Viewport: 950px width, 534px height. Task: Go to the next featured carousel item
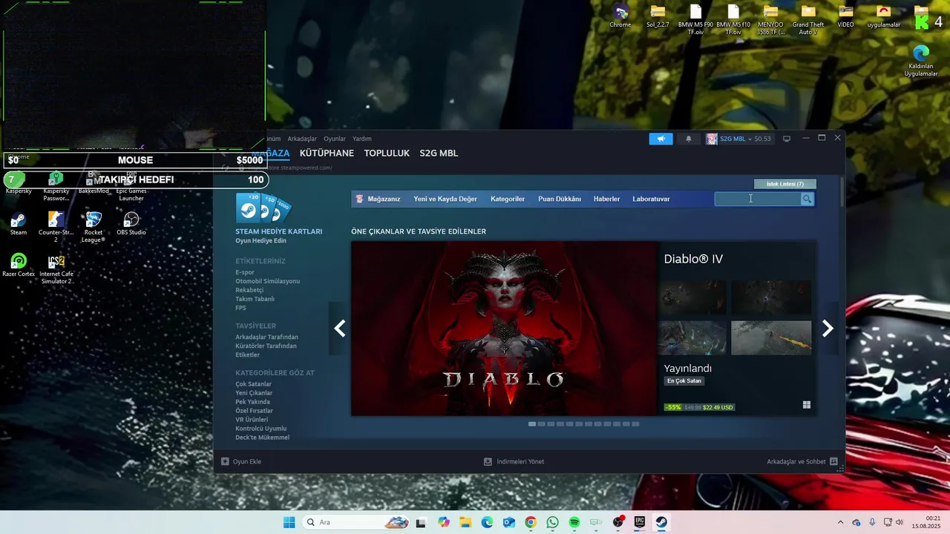click(x=828, y=329)
